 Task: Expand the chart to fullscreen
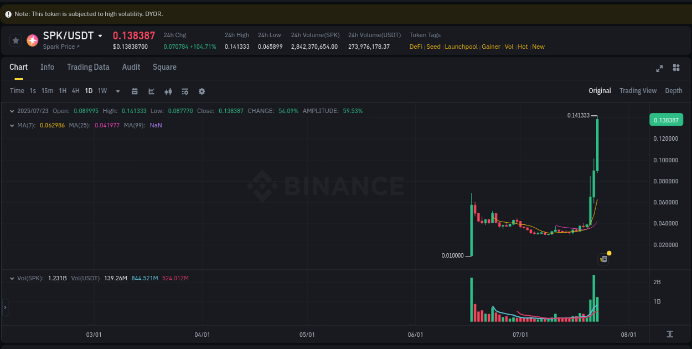pos(659,68)
